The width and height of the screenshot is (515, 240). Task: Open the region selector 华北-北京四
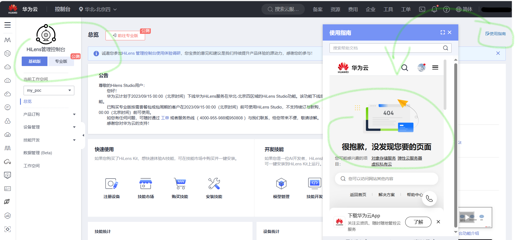click(x=98, y=9)
